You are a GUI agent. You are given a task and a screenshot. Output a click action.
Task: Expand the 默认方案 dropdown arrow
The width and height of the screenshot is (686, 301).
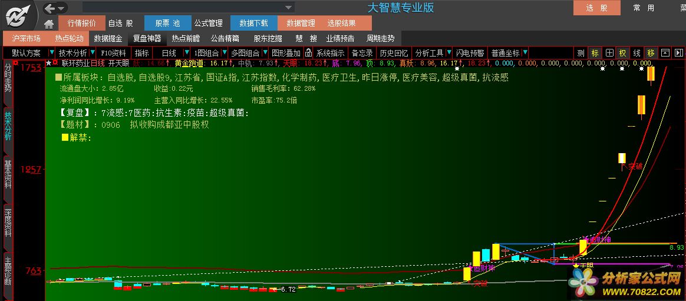pos(52,53)
